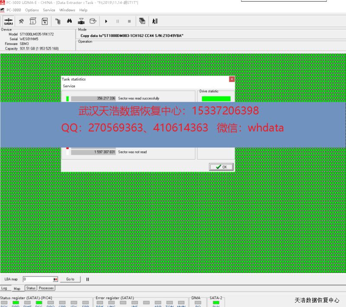
Task: Open the Status tab
Action: pyautogui.click(x=31, y=288)
